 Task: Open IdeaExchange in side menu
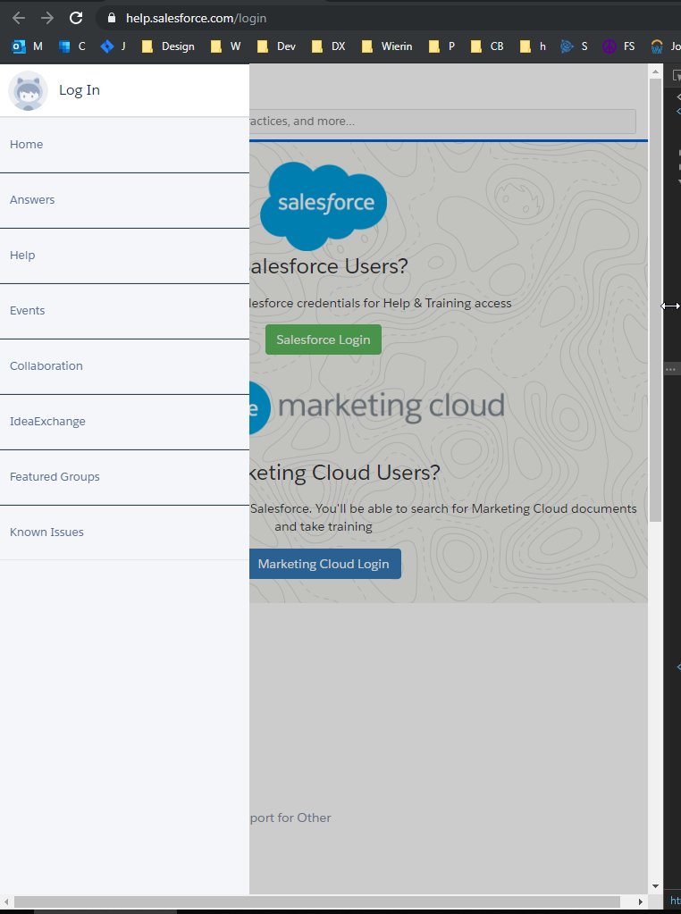pos(124,422)
